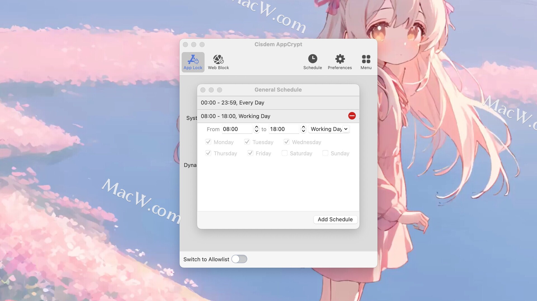
Task: Zoom the Cisdem AppCrypt window
Action: click(x=202, y=44)
